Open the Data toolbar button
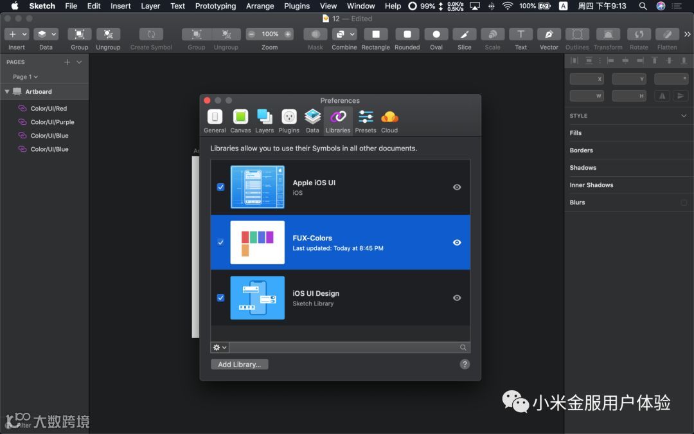Image resolution: width=694 pixels, height=434 pixels. [46, 34]
